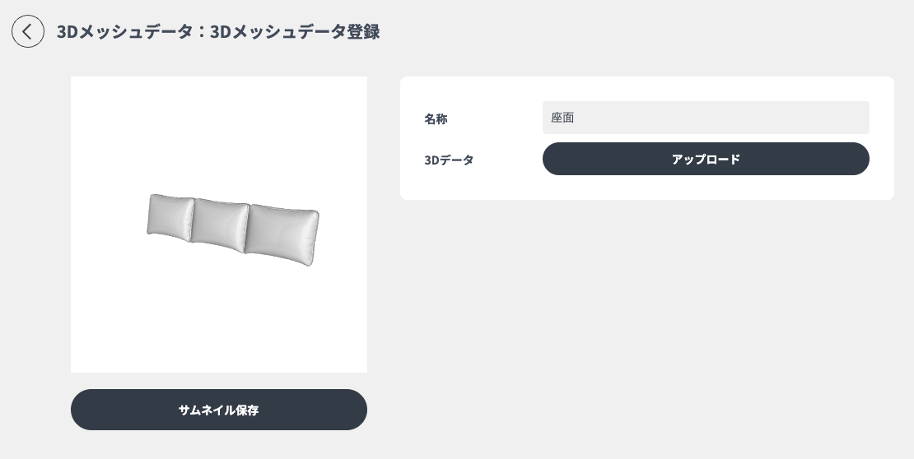Select the left cushion in 3D preview

170,217
